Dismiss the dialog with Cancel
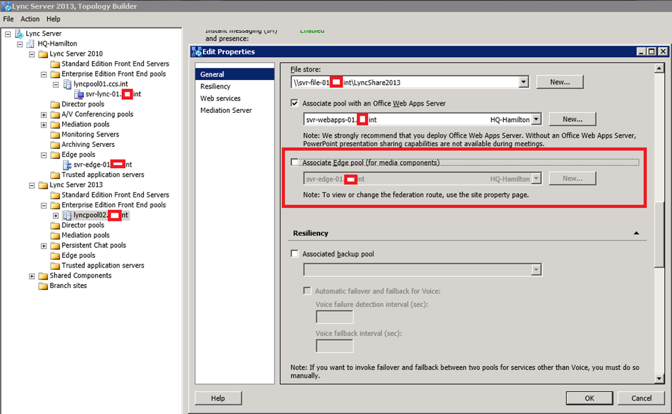Image resolution: width=672 pixels, height=414 pixels. pyautogui.click(x=641, y=398)
